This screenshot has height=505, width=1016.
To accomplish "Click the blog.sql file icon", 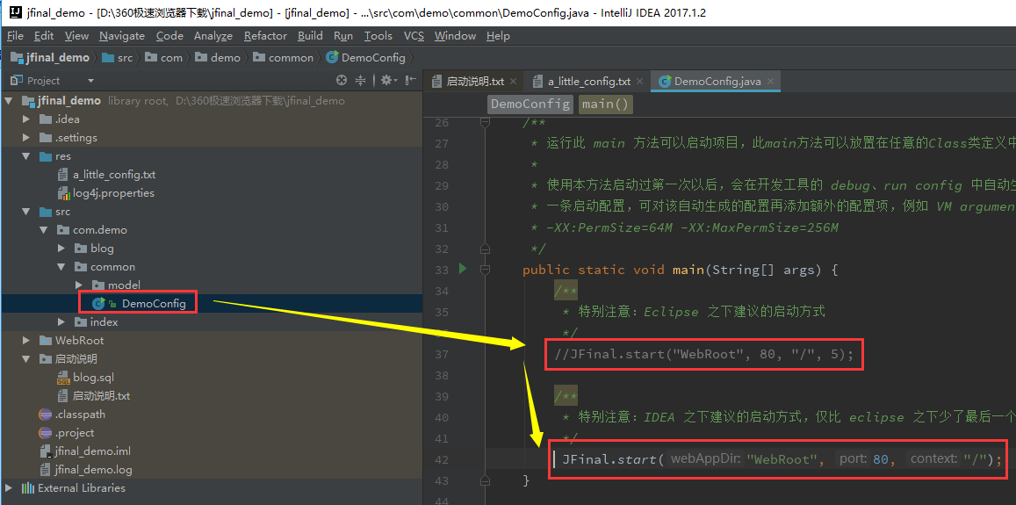I will coord(63,378).
